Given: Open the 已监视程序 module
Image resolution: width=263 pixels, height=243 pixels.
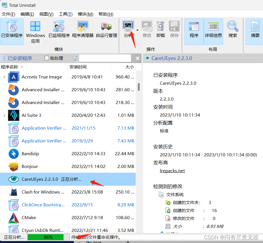Looking at the screenshot, I should coord(59,31).
